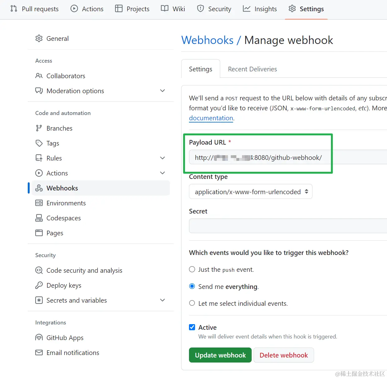
Task: Uncheck the Active checkbox
Action: tap(192, 327)
